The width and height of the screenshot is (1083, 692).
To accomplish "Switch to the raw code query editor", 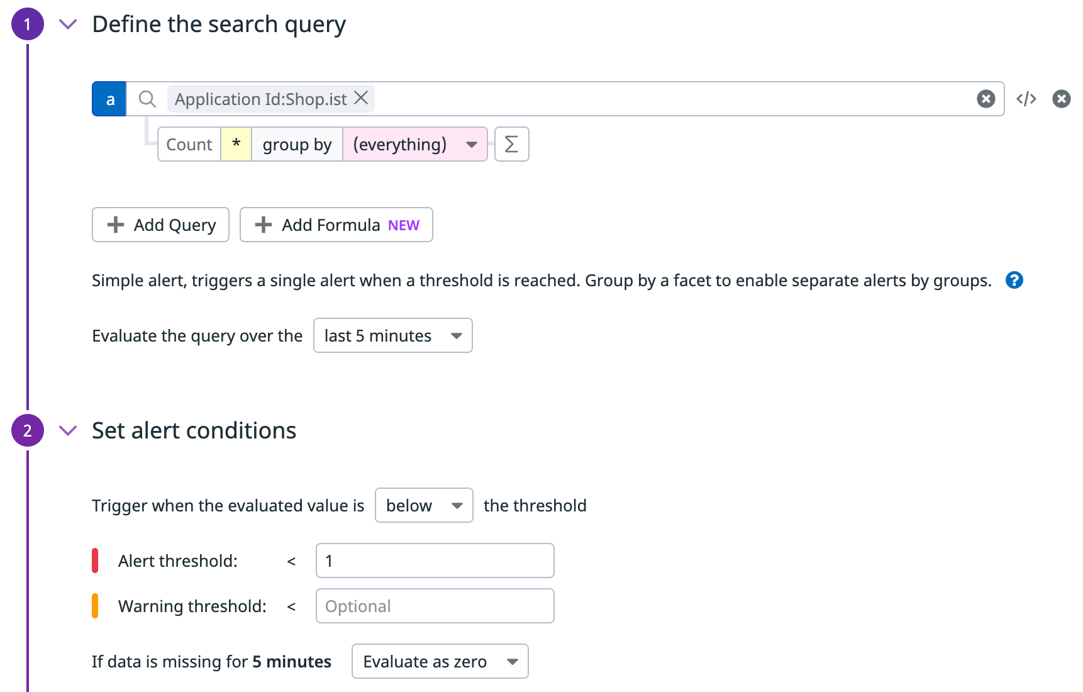I will point(1026,99).
